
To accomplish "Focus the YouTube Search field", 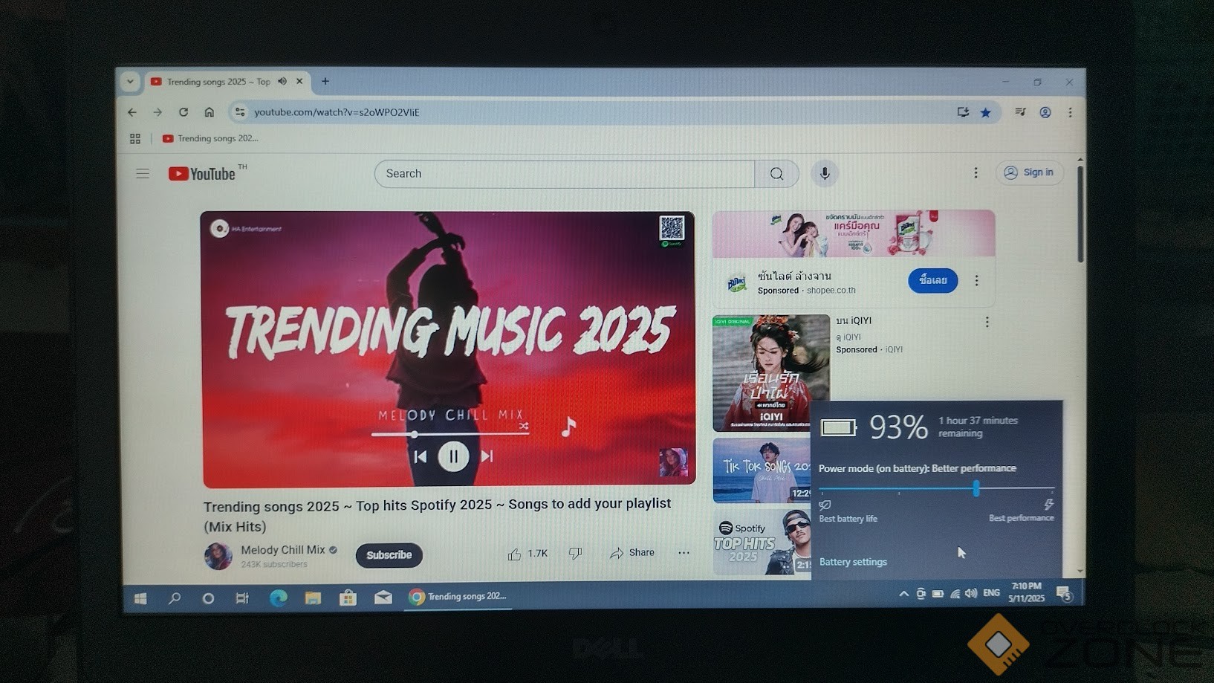I will (565, 173).
